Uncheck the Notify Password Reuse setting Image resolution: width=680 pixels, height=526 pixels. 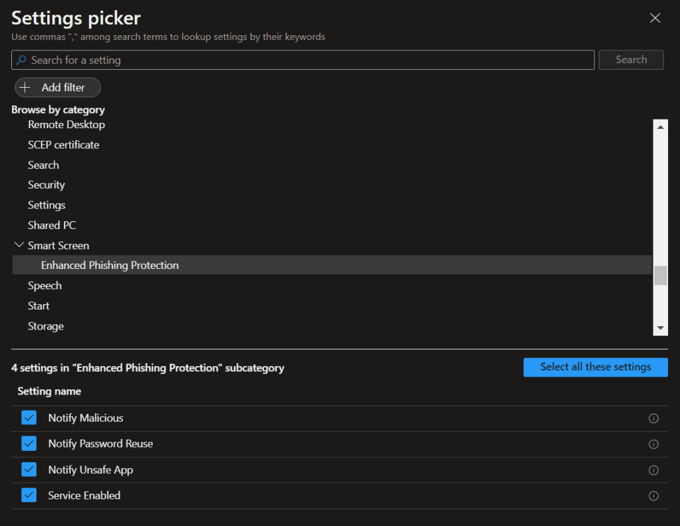(x=29, y=444)
